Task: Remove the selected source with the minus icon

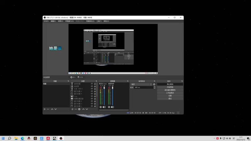Action: point(76,109)
